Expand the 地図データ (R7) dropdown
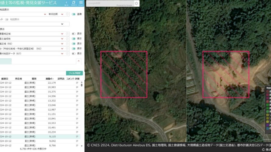Screen dimensions: 271x152 (x=62, y=54)
